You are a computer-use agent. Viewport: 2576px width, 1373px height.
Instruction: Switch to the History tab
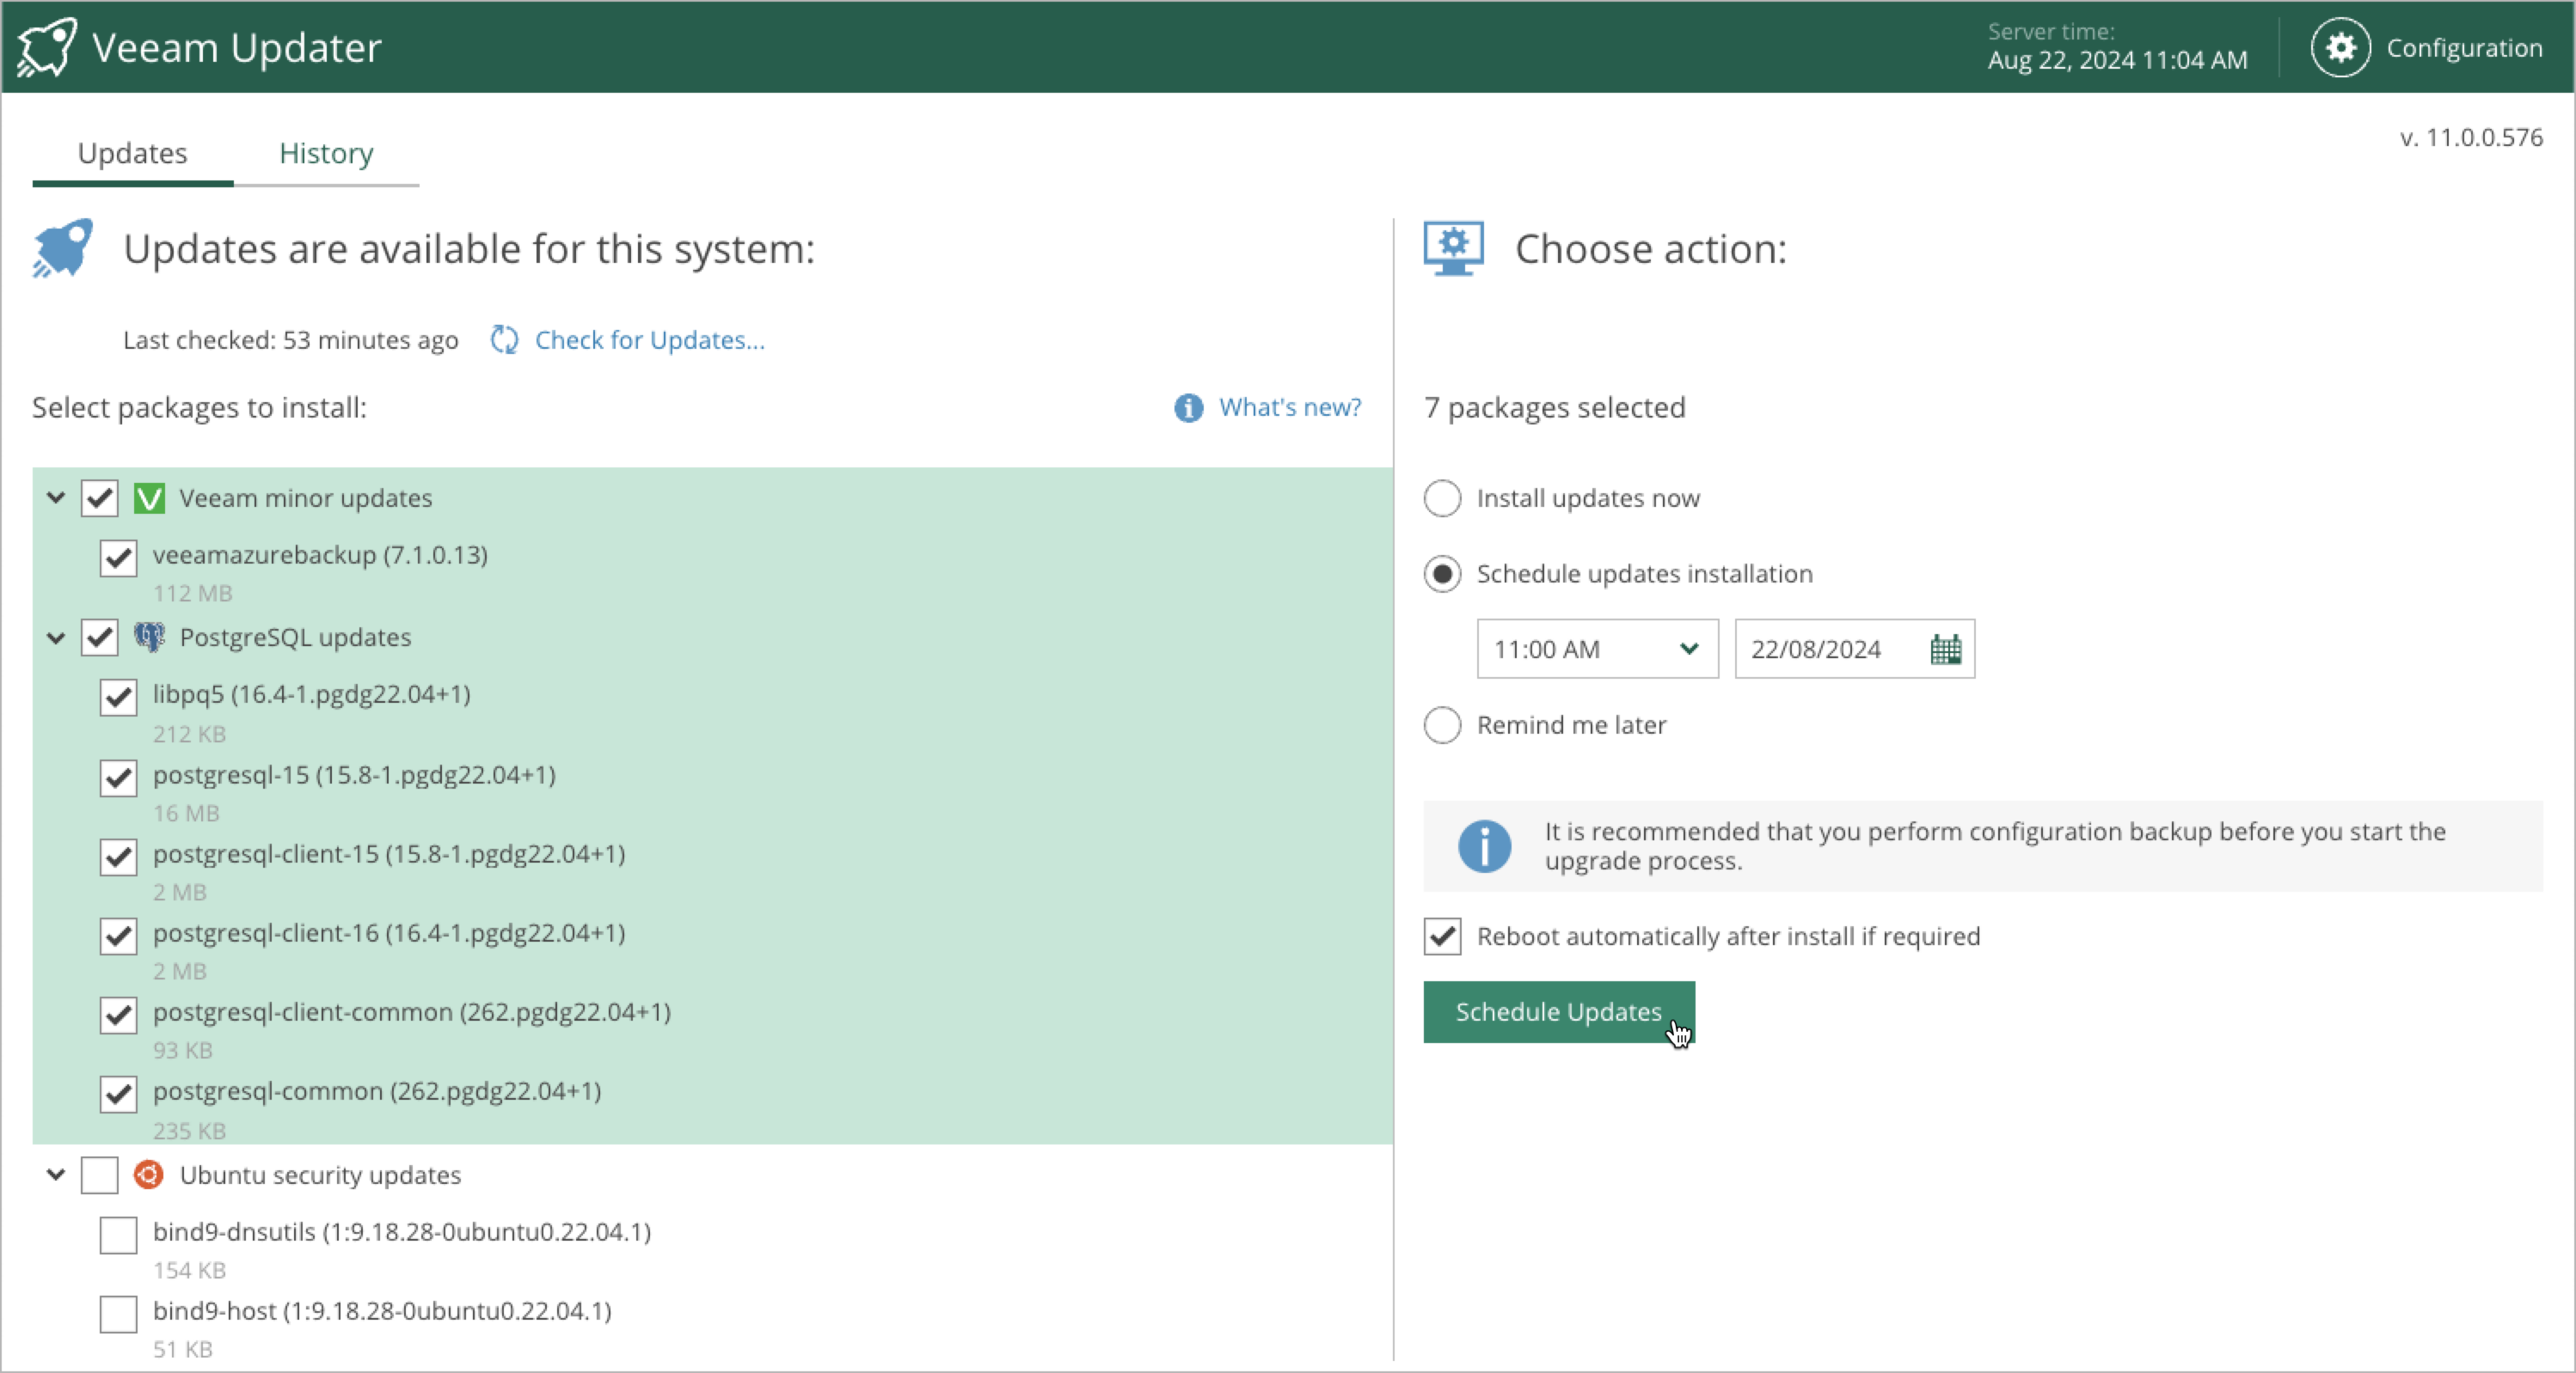[326, 153]
